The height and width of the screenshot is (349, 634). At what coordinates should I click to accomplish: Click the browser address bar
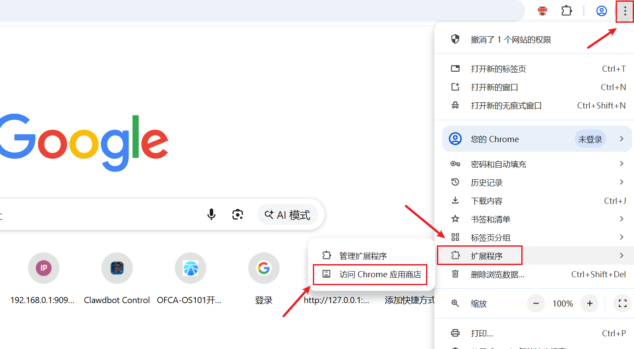[x=262, y=10]
